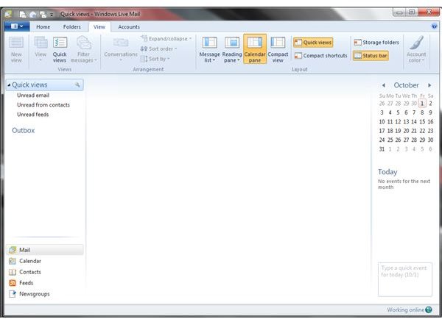
Task: Toggle Storage folders option
Action: (376, 43)
